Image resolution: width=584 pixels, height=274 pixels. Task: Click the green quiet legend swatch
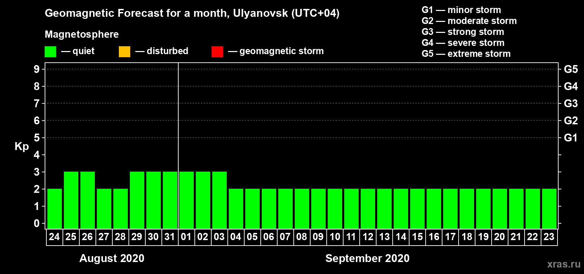[x=50, y=52]
